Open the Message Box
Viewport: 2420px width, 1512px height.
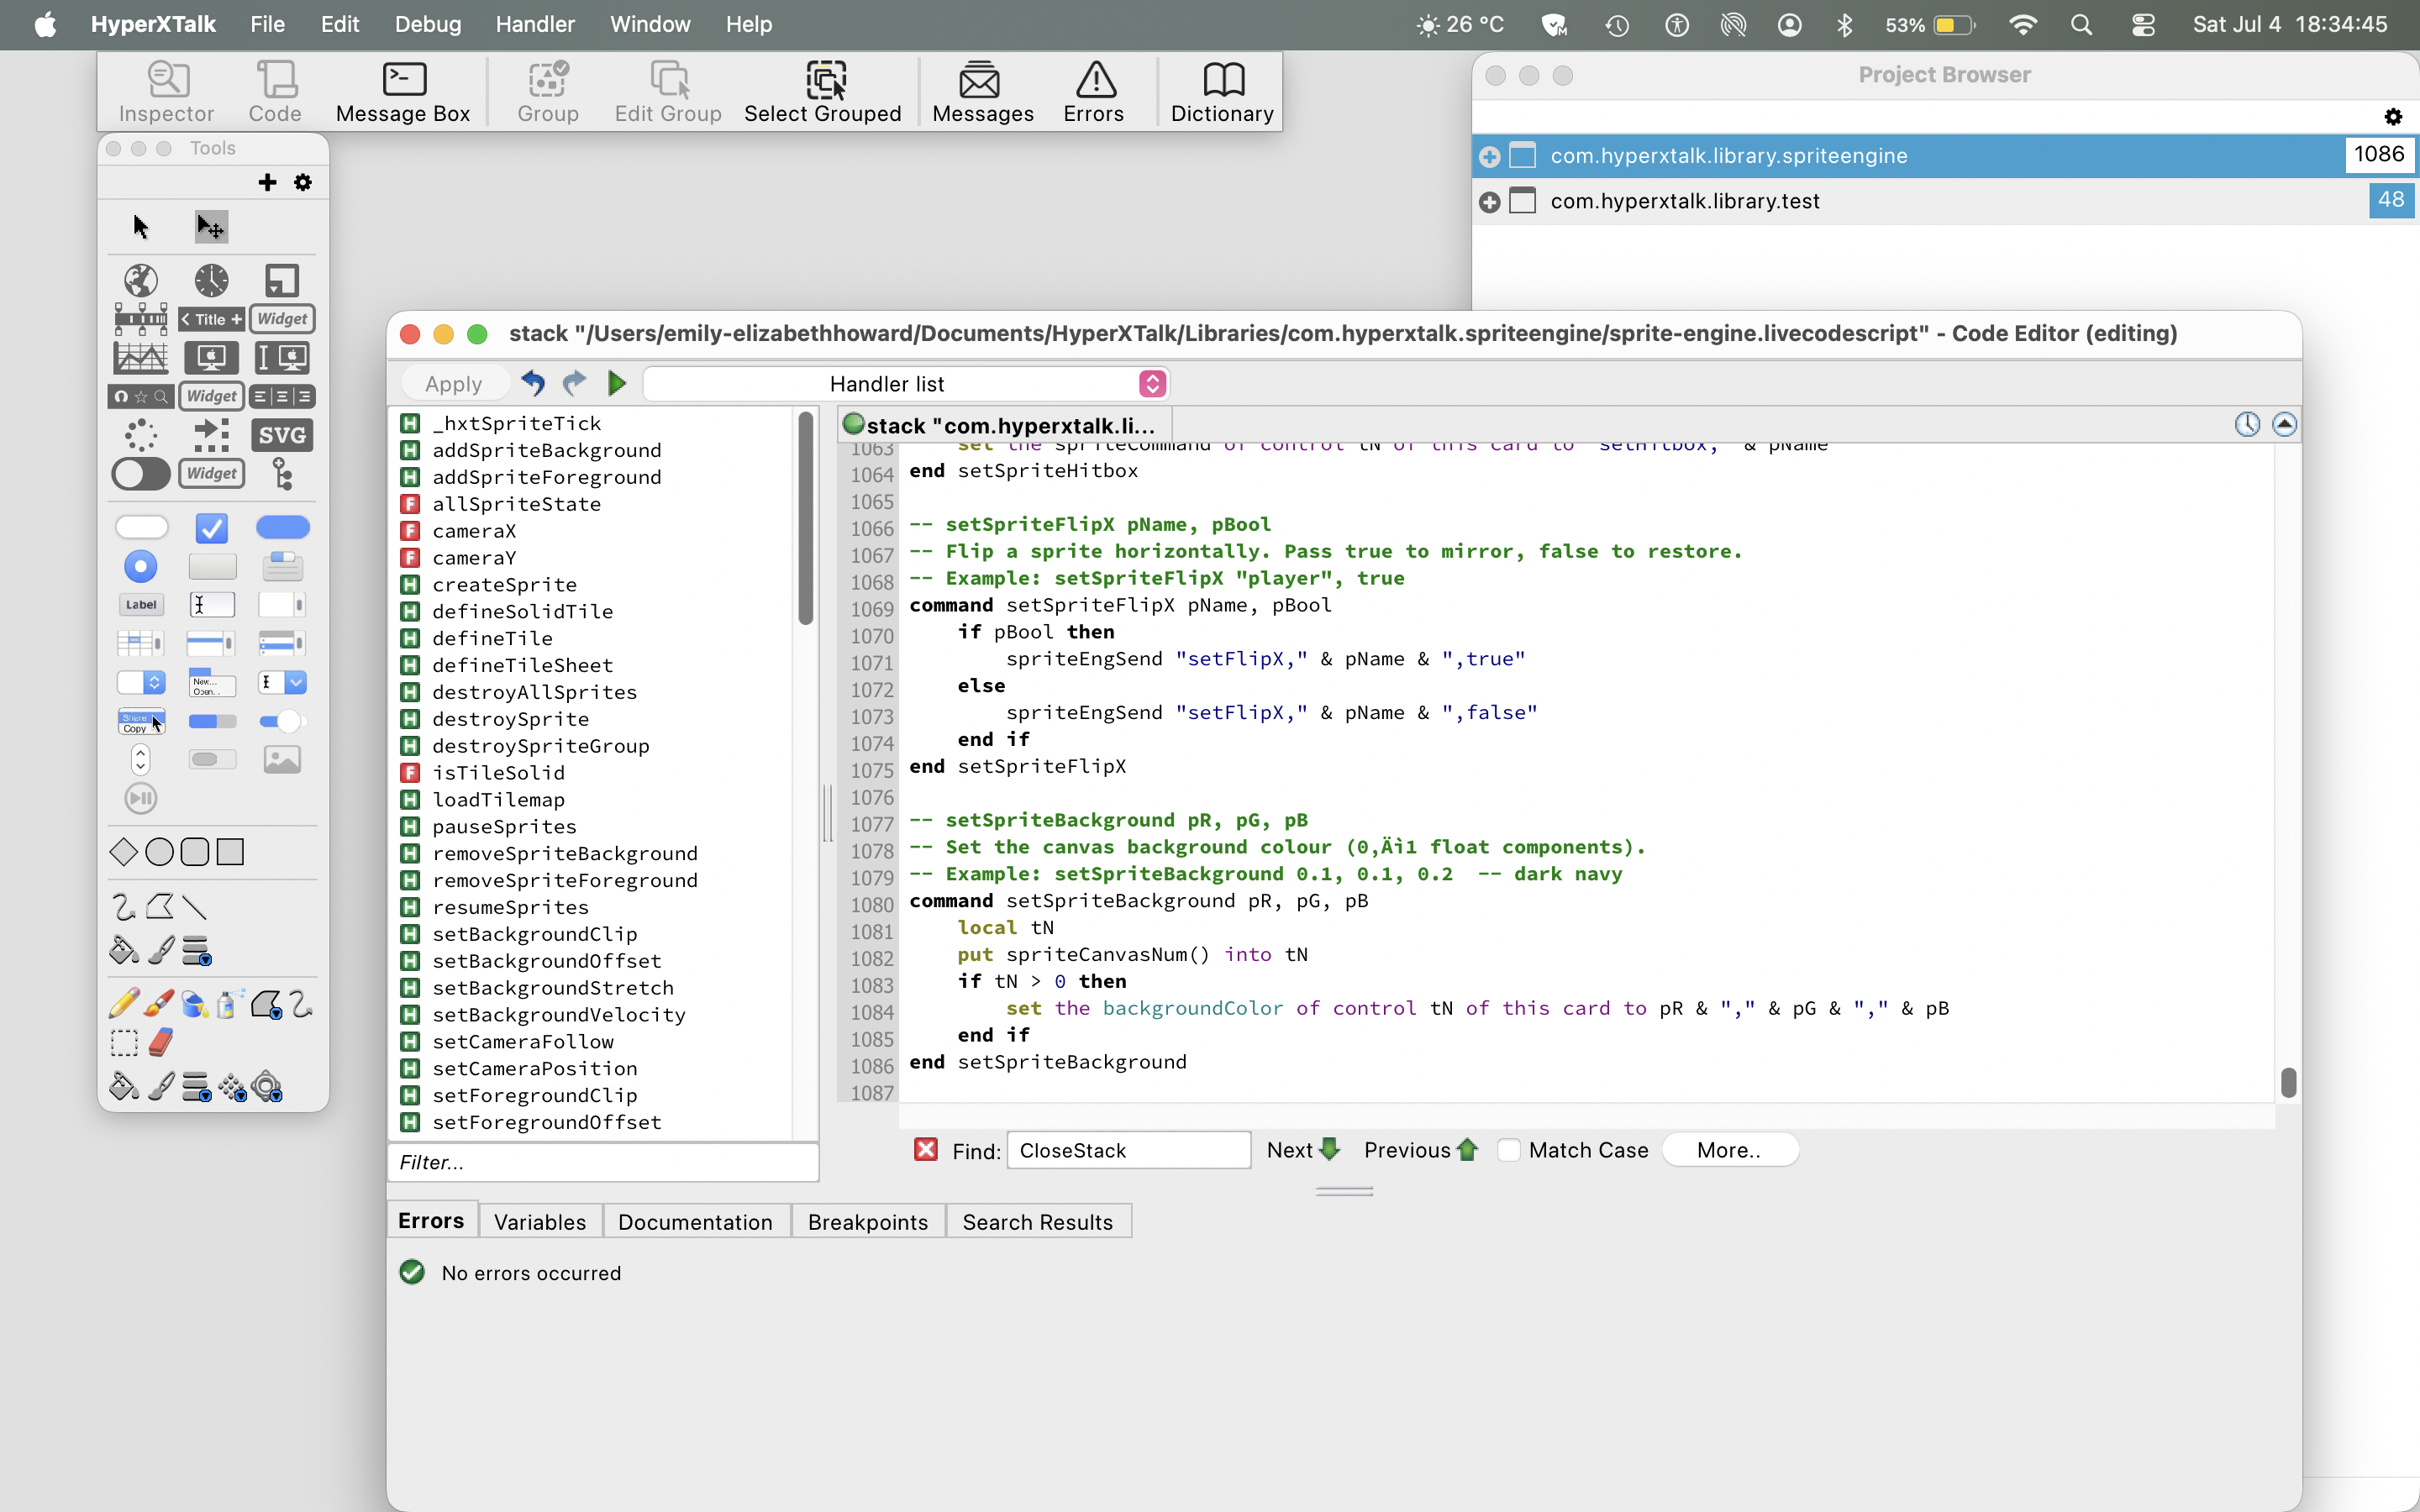[403, 91]
